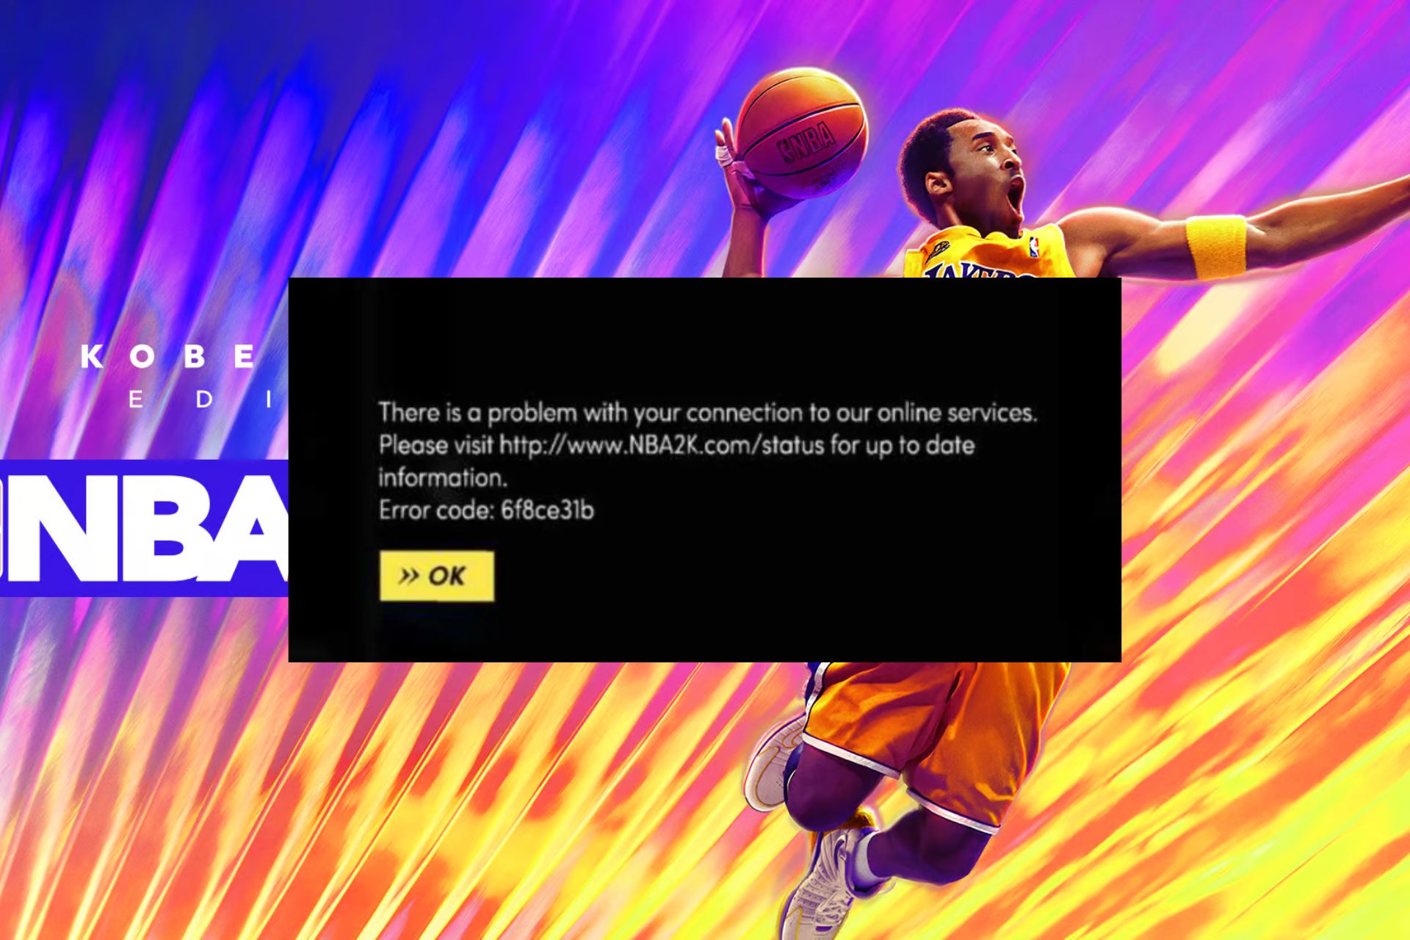Click the small NBA logo patch on jersey
The image size is (1410, 940).
tap(1034, 246)
